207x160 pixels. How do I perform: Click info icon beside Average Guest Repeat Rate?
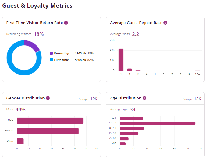tap(165, 23)
